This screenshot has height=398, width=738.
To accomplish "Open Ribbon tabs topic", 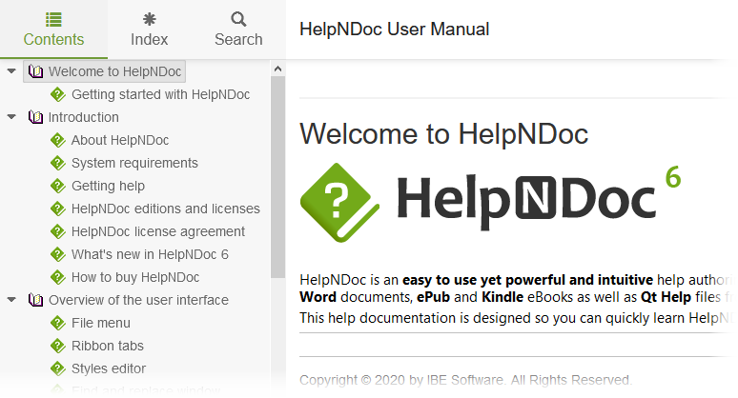I will tap(108, 346).
